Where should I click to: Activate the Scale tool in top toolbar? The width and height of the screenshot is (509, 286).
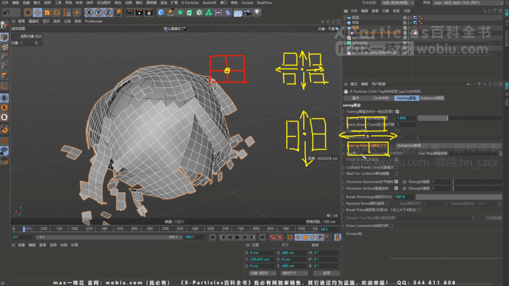point(47,12)
